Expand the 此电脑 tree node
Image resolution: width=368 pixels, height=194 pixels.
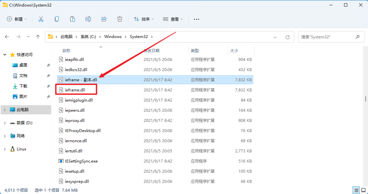coord(5,109)
